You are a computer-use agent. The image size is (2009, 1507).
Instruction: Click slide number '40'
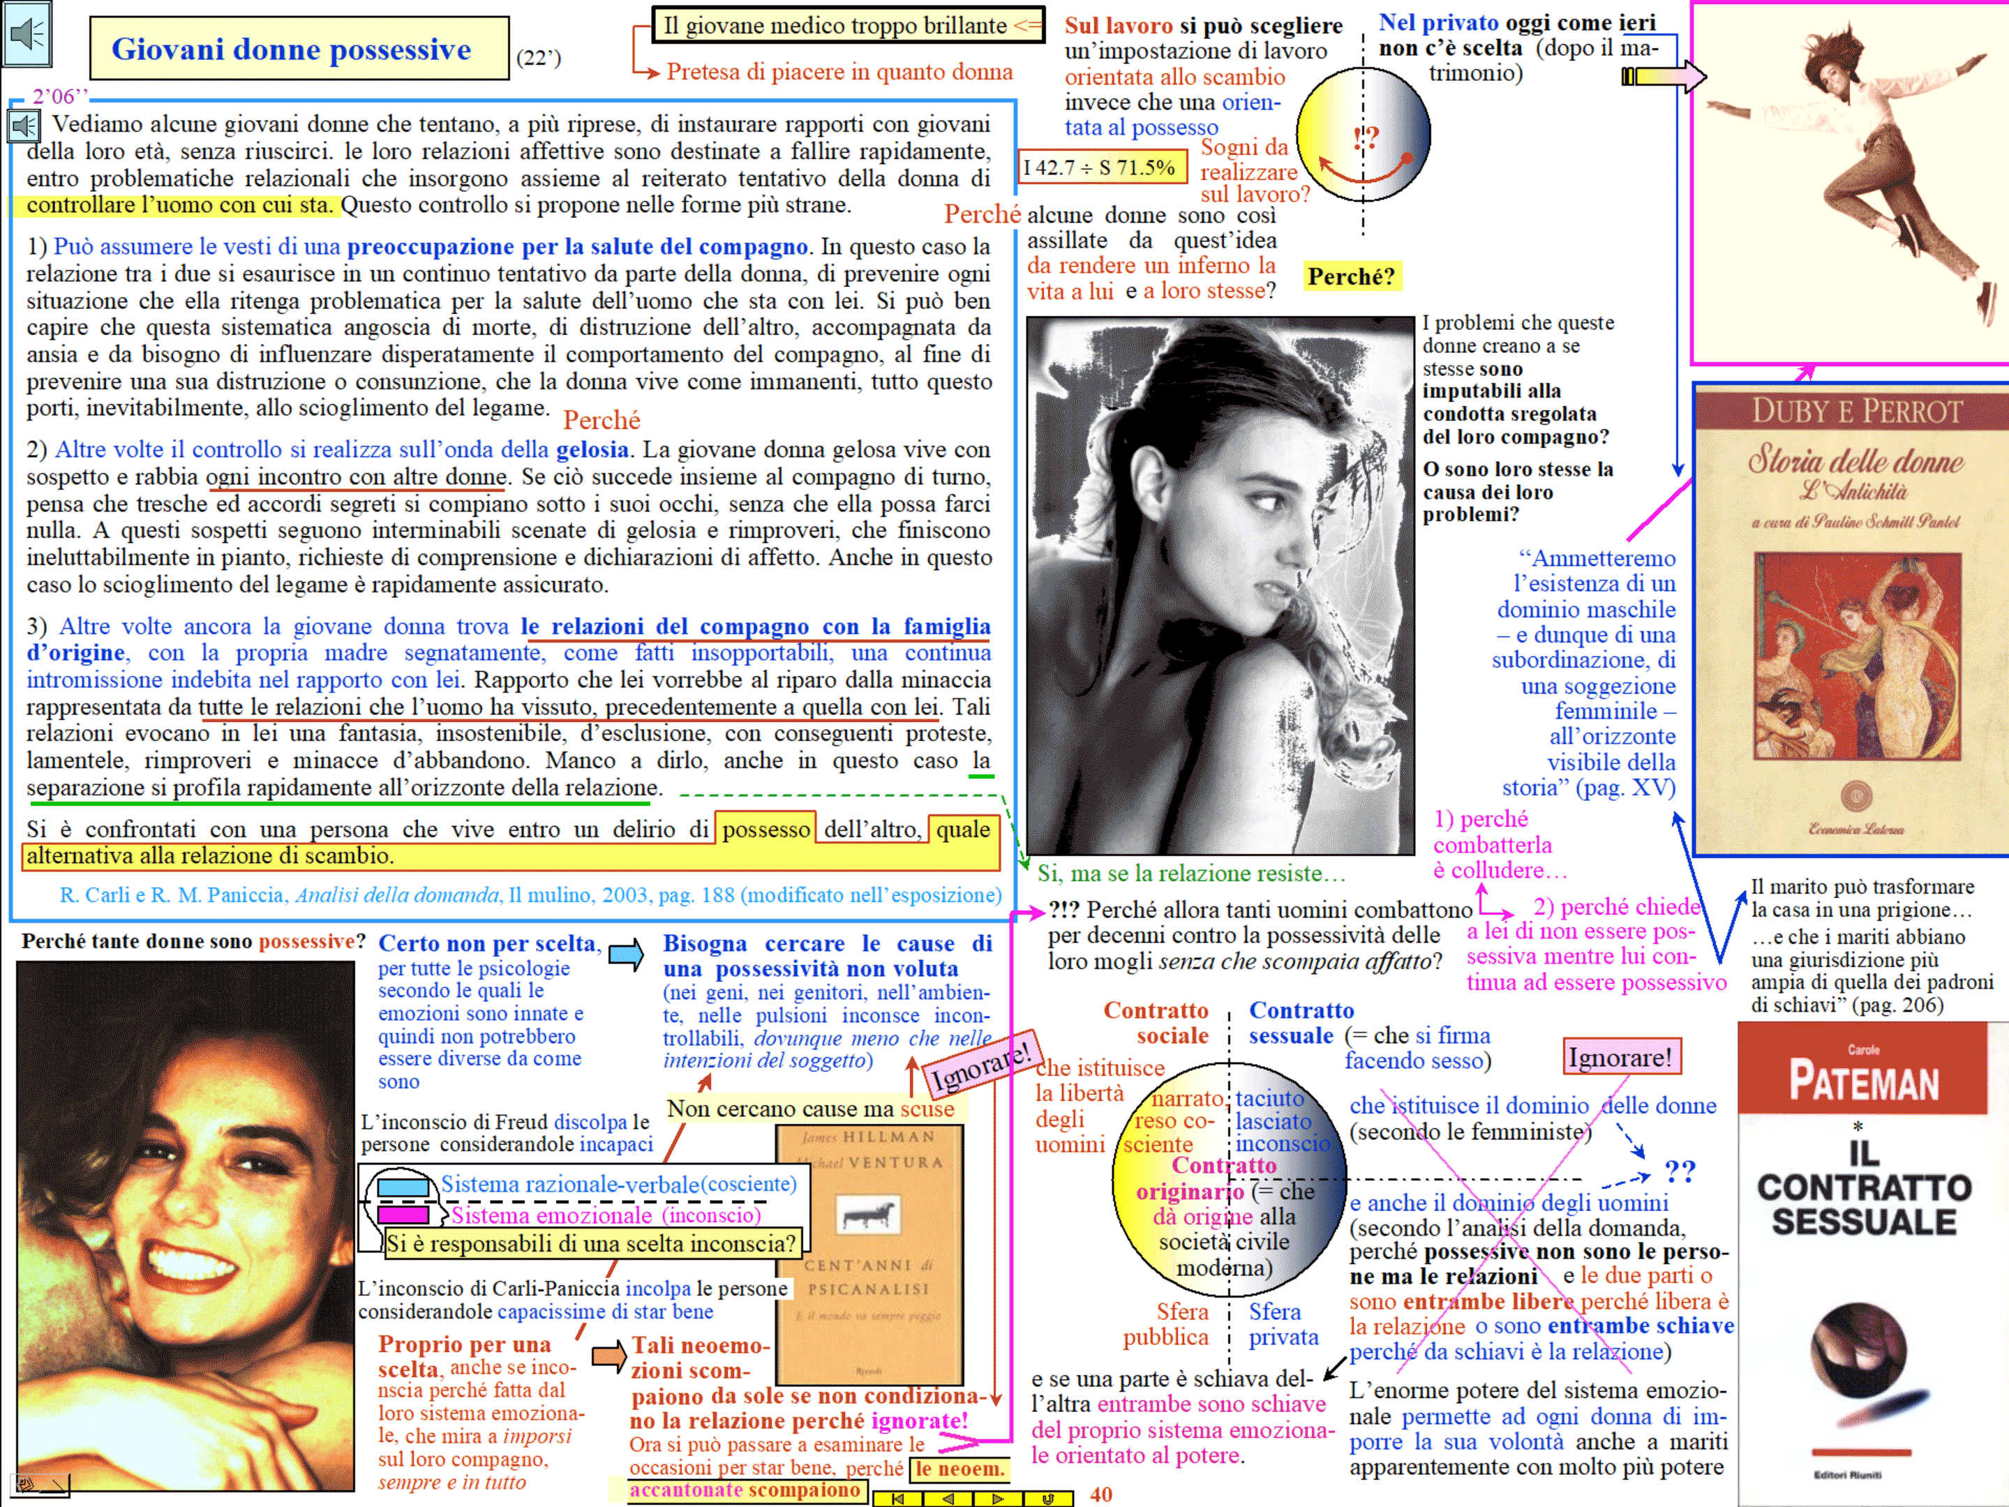[x=1100, y=1494]
